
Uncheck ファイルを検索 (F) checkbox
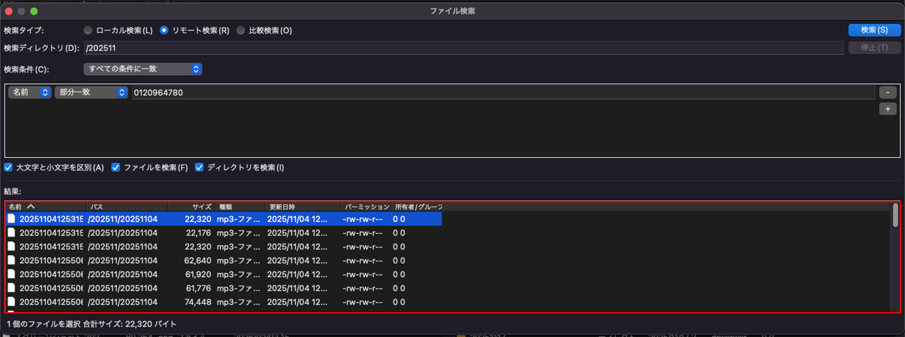point(116,168)
